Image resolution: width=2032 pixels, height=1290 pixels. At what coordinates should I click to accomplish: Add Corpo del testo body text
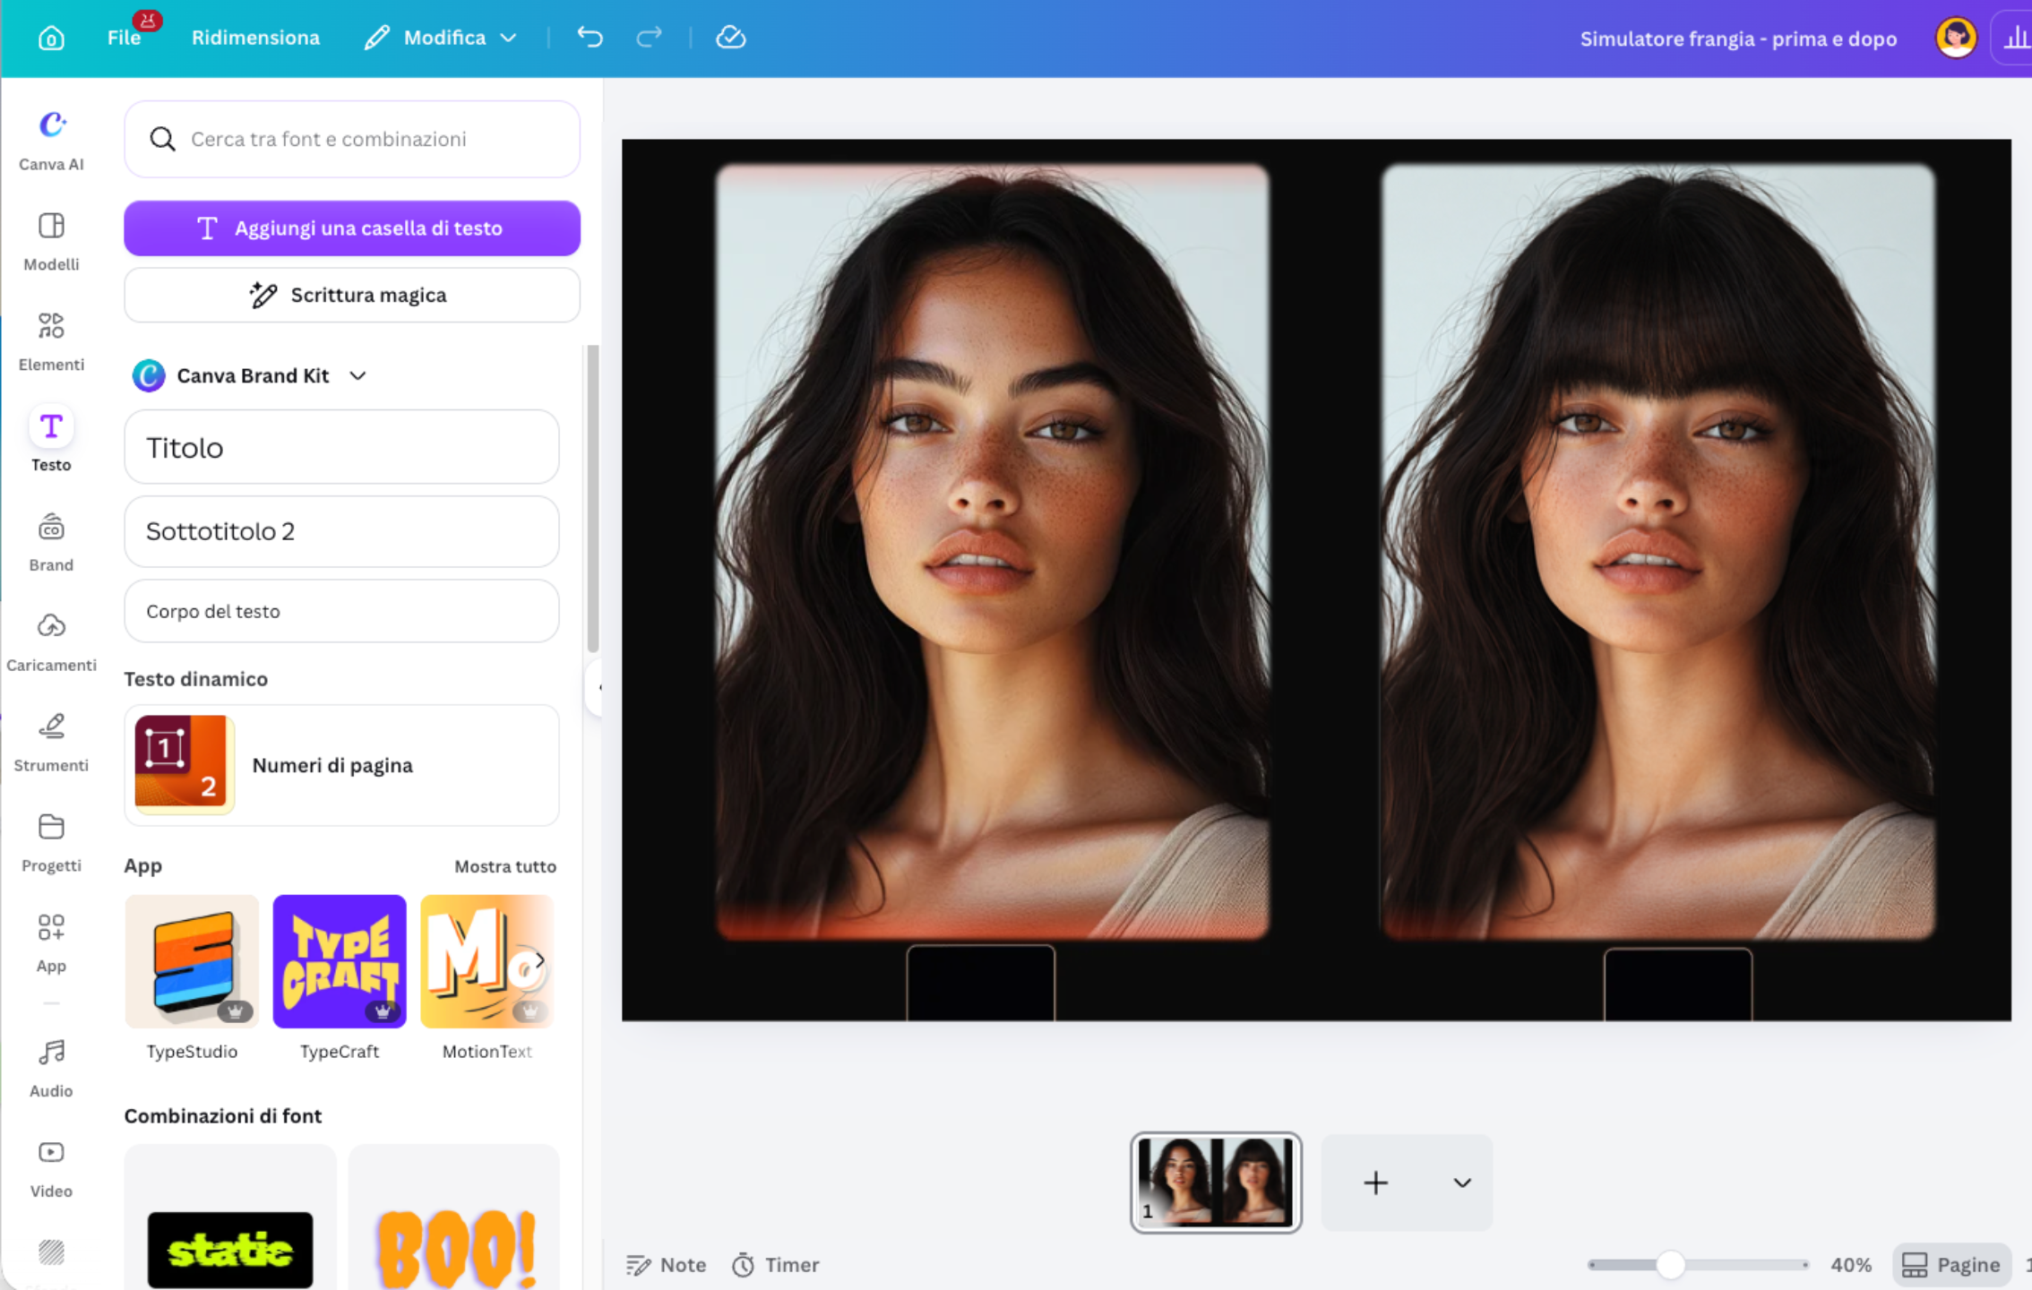[x=341, y=611]
